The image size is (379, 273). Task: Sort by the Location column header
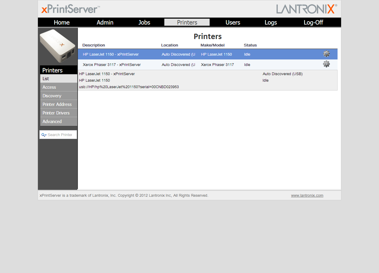pos(170,45)
